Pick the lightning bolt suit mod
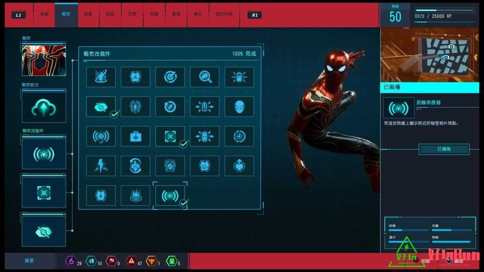 click(101, 166)
